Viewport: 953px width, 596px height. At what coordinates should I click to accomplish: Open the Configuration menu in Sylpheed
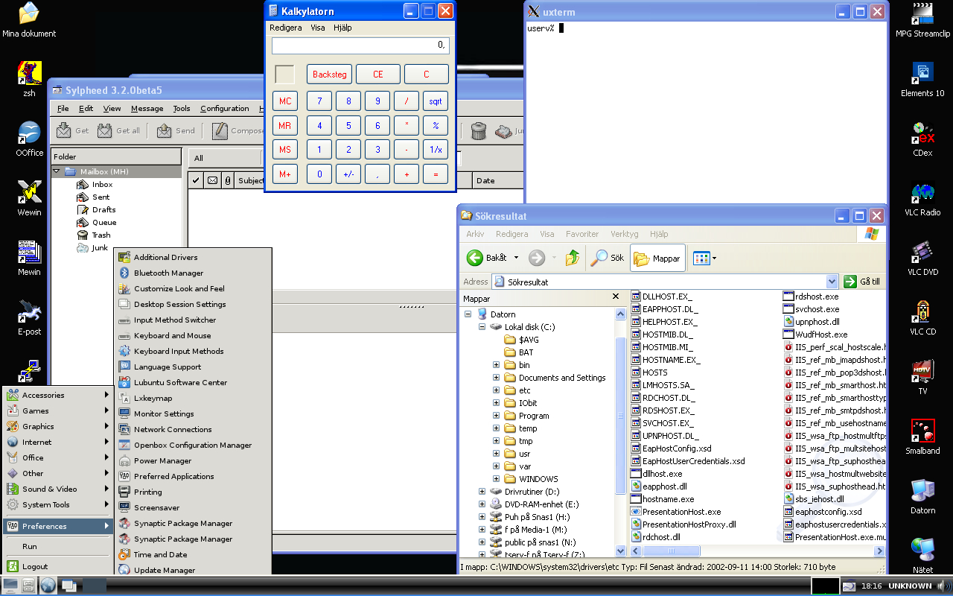(224, 109)
